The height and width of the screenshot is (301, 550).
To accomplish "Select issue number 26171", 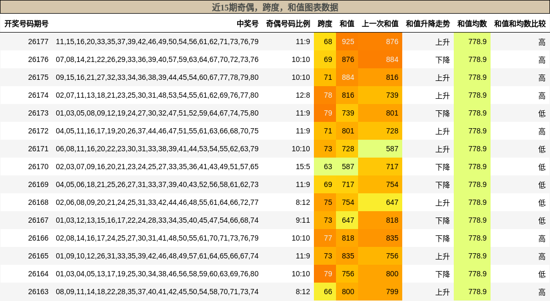I will click(x=38, y=149).
